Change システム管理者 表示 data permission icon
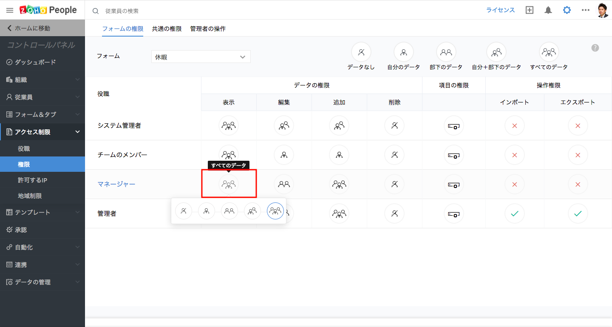 pos(229,125)
